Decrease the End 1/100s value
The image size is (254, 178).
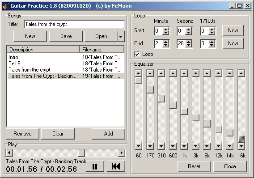(x=212, y=45)
